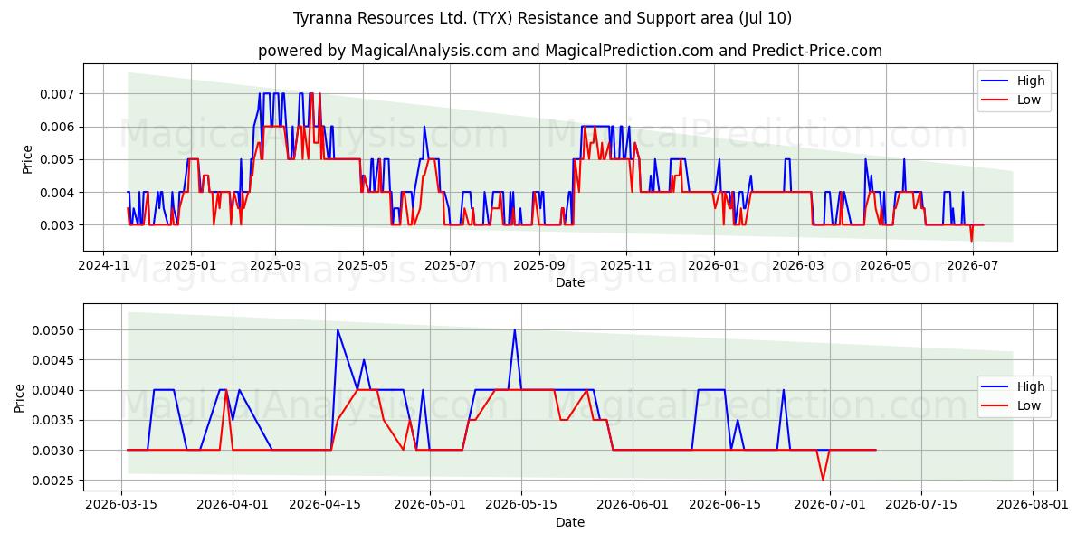The width and height of the screenshot is (1086, 543).
Task: Click the 2026-05 tick label
Action: point(886,265)
